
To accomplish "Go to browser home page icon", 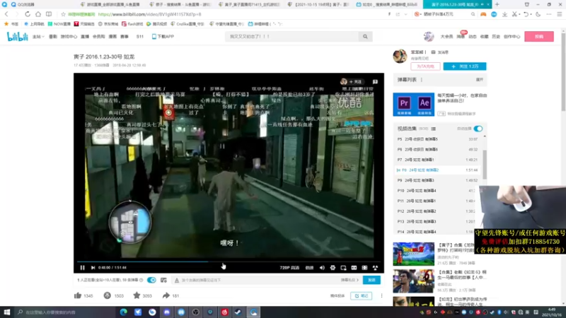I will pyautogui.click(x=38, y=14).
